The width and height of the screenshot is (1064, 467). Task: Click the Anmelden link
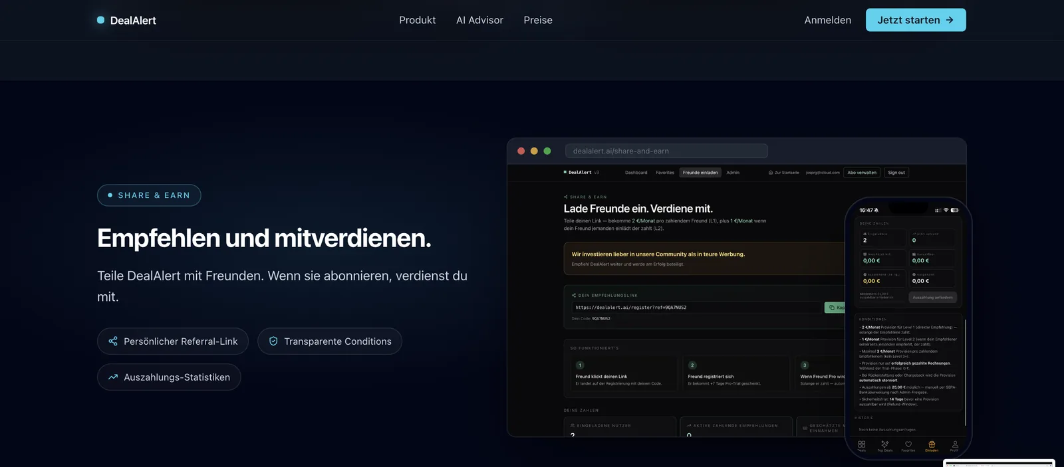[x=827, y=20]
